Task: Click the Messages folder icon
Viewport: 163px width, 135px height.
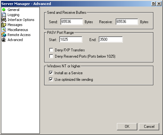Action: pos(4,25)
